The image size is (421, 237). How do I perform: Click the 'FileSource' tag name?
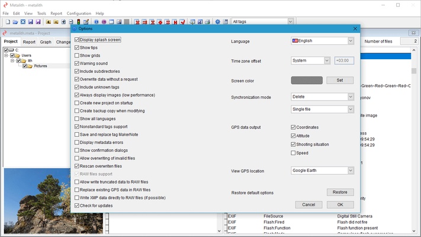coord(274,216)
